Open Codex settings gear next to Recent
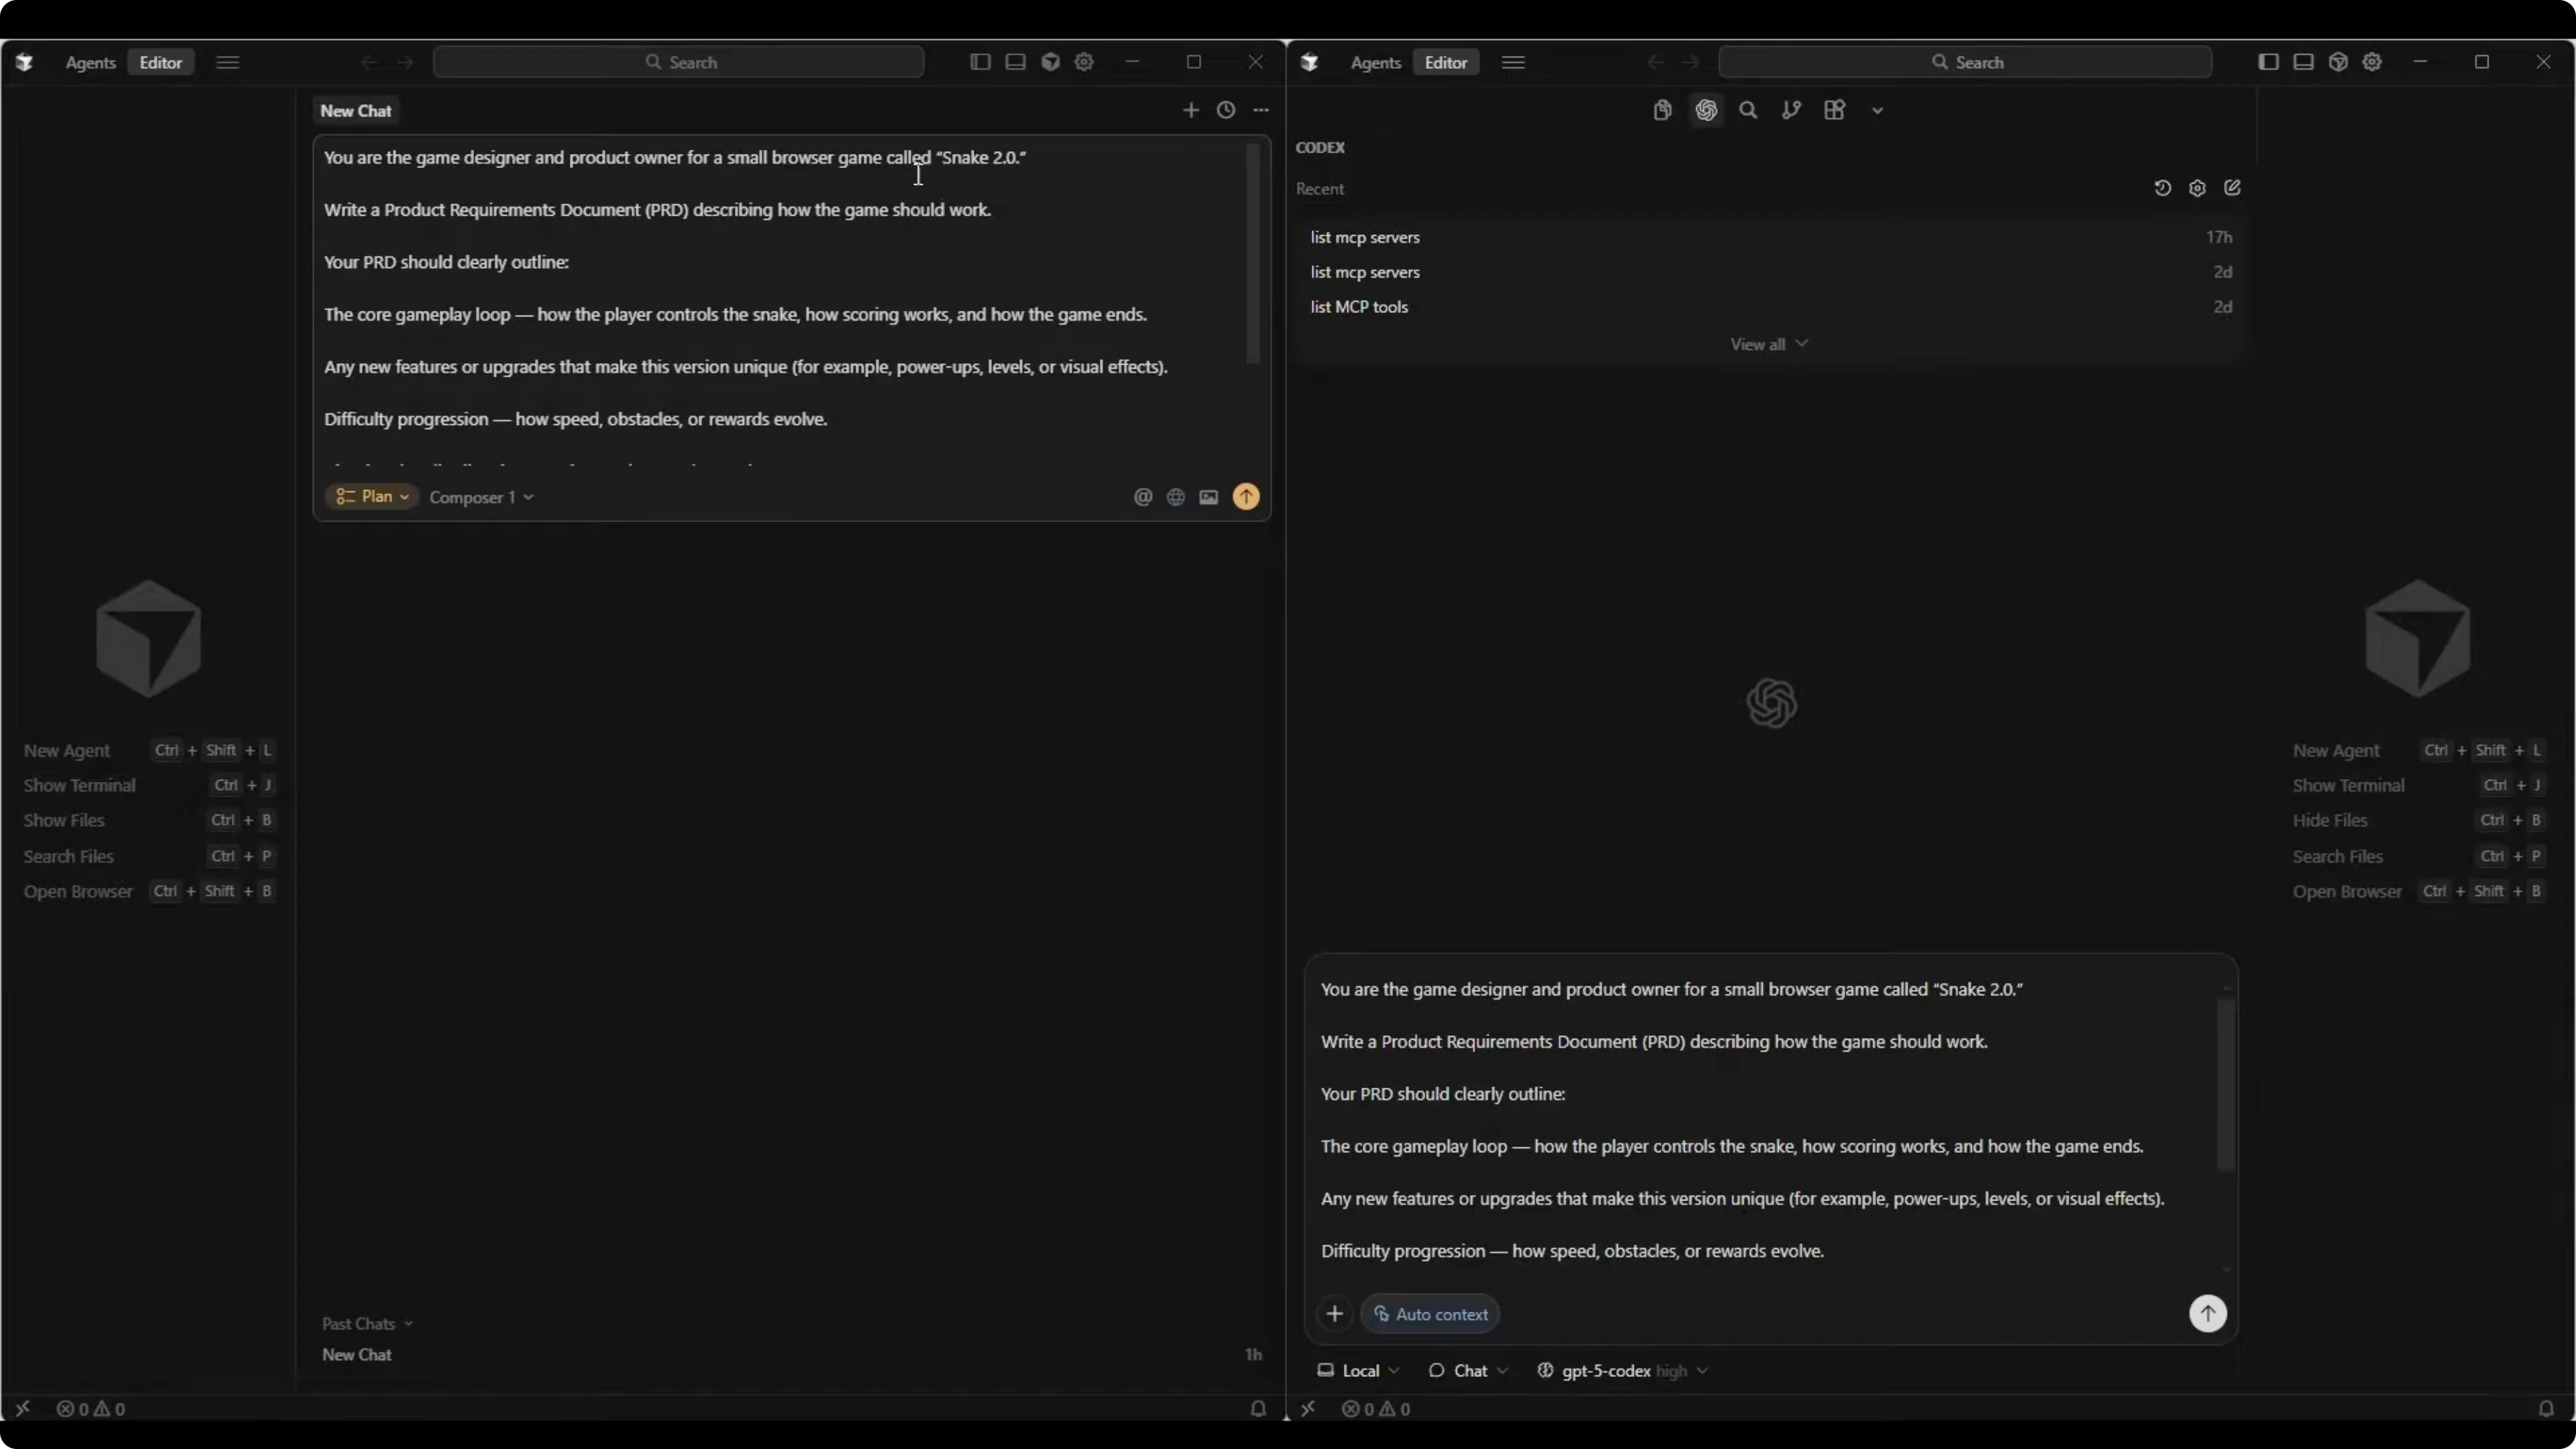This screenshot has width=2576, height=1449. coord(2197,188)
